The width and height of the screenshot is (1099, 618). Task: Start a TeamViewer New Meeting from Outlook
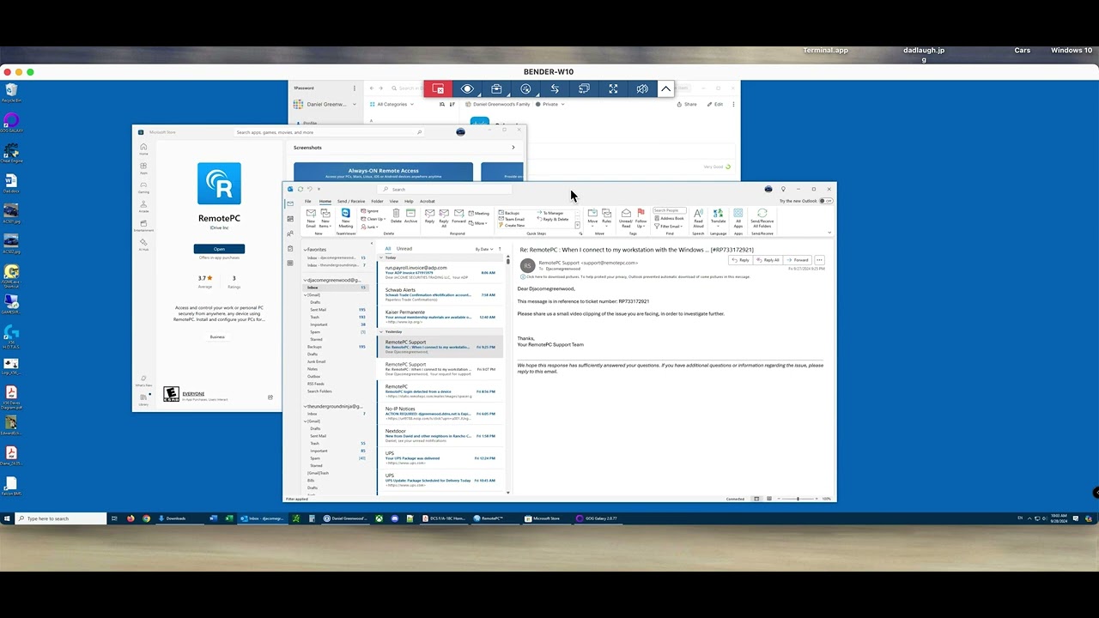point(345,217)
